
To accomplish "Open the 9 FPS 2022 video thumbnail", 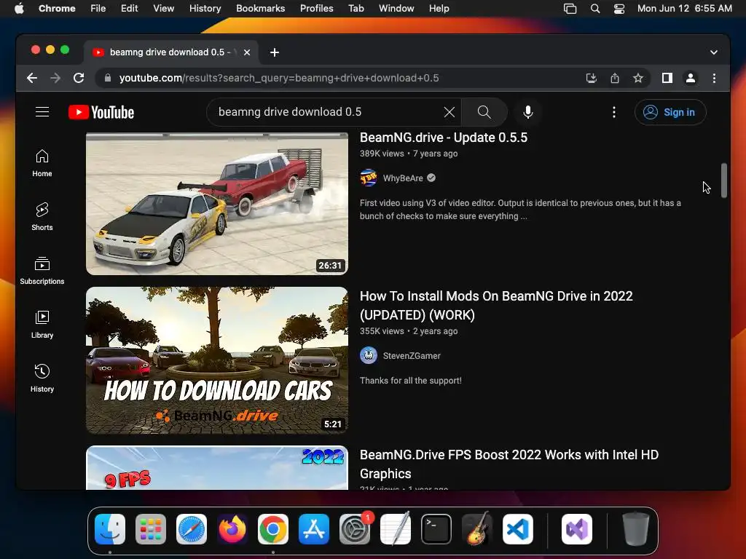I will point(217,468).
